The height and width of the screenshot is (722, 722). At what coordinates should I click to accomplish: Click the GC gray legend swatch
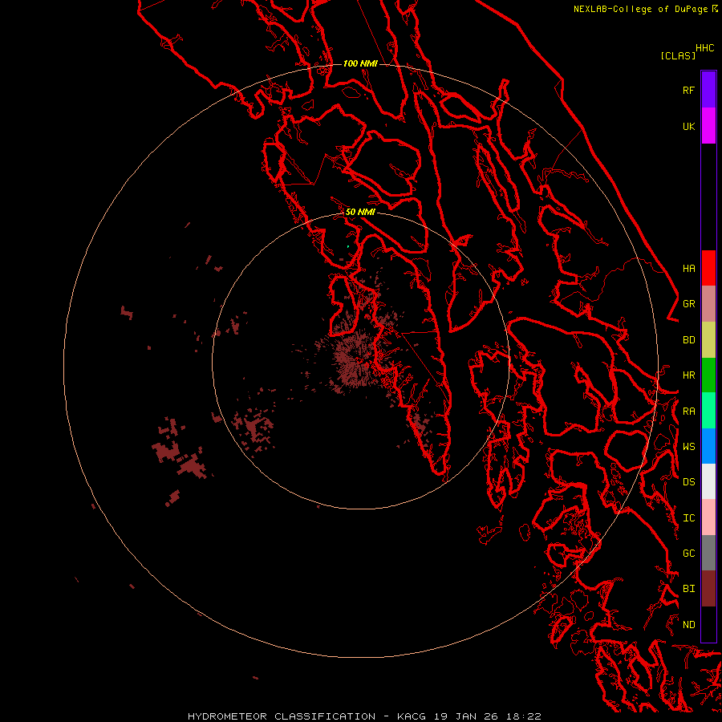[x=708, y=553]
